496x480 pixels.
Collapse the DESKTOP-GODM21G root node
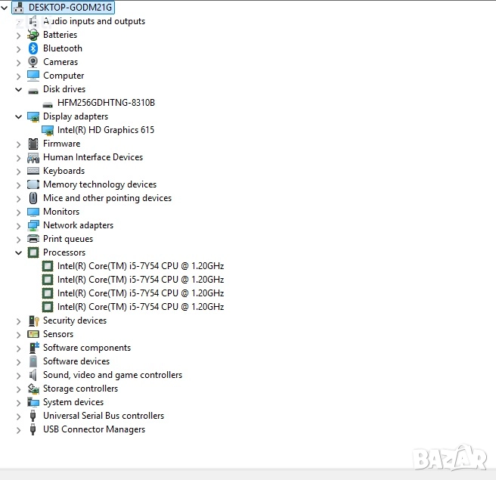click(x=5, y=8)
